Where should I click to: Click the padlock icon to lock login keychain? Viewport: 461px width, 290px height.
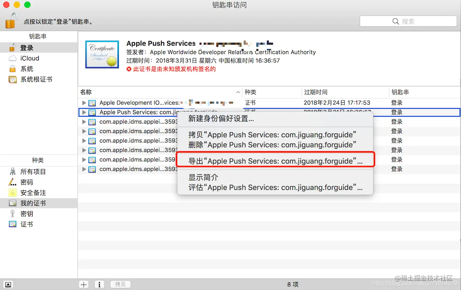click(x=12, y=21)
